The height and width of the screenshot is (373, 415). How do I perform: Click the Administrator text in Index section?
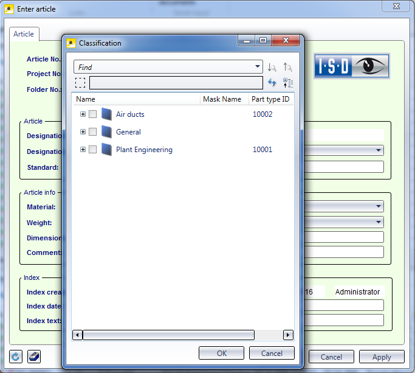click(357, 292)
